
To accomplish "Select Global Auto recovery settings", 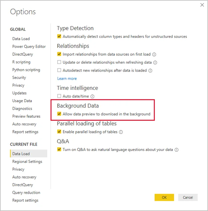I will (x=24, y=124).
